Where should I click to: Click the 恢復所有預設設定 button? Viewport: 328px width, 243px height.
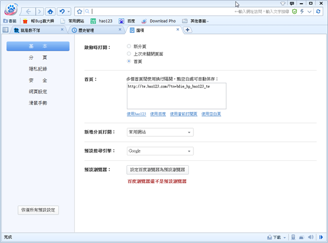point(37,210)
